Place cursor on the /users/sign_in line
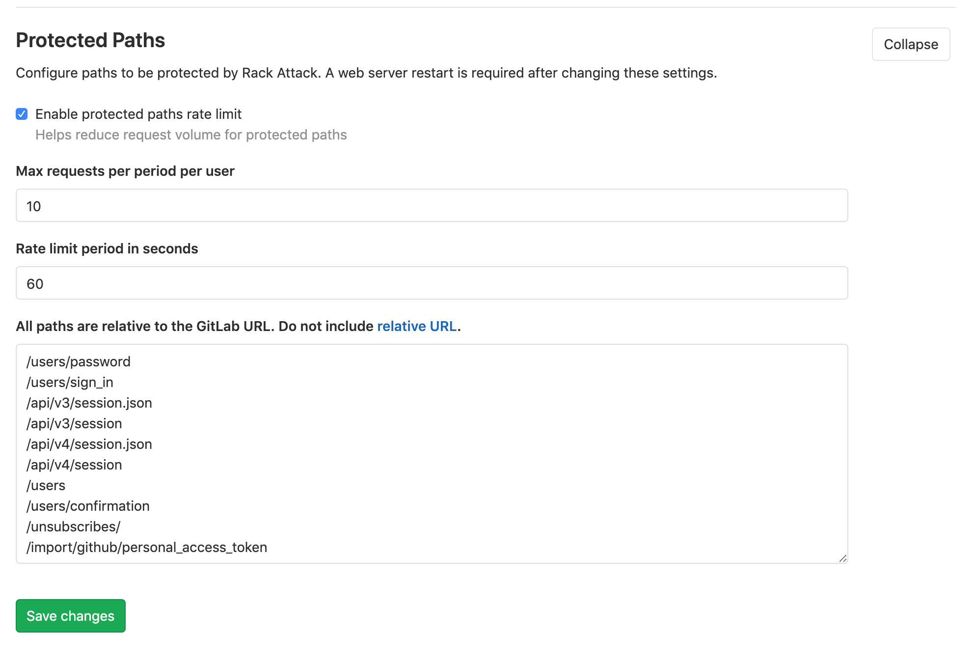 (70, 382)
